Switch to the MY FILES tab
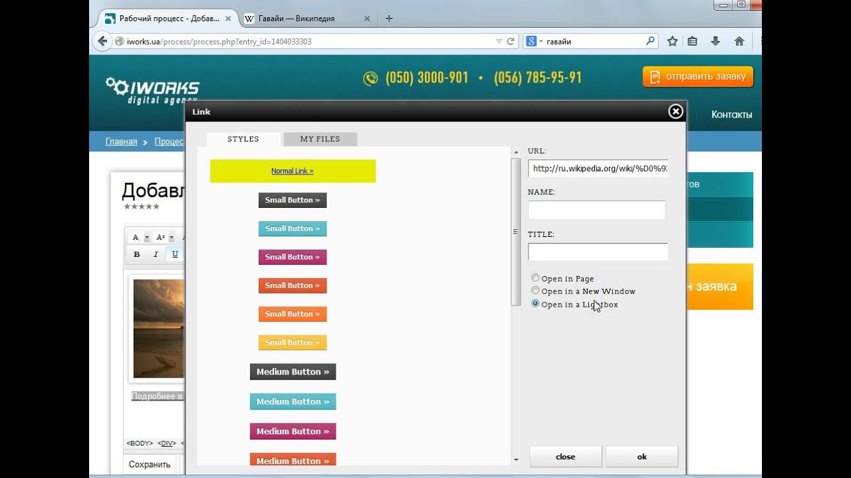 320,139
